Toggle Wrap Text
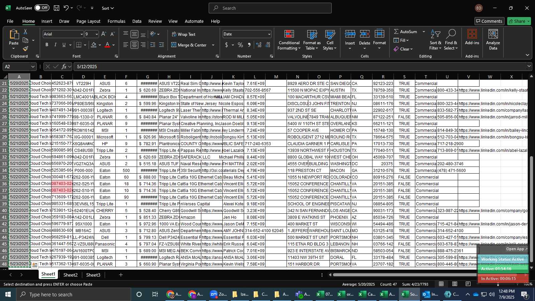Viewport: 535px width, 301px height. pyautogui.click(x=183, y=34)
